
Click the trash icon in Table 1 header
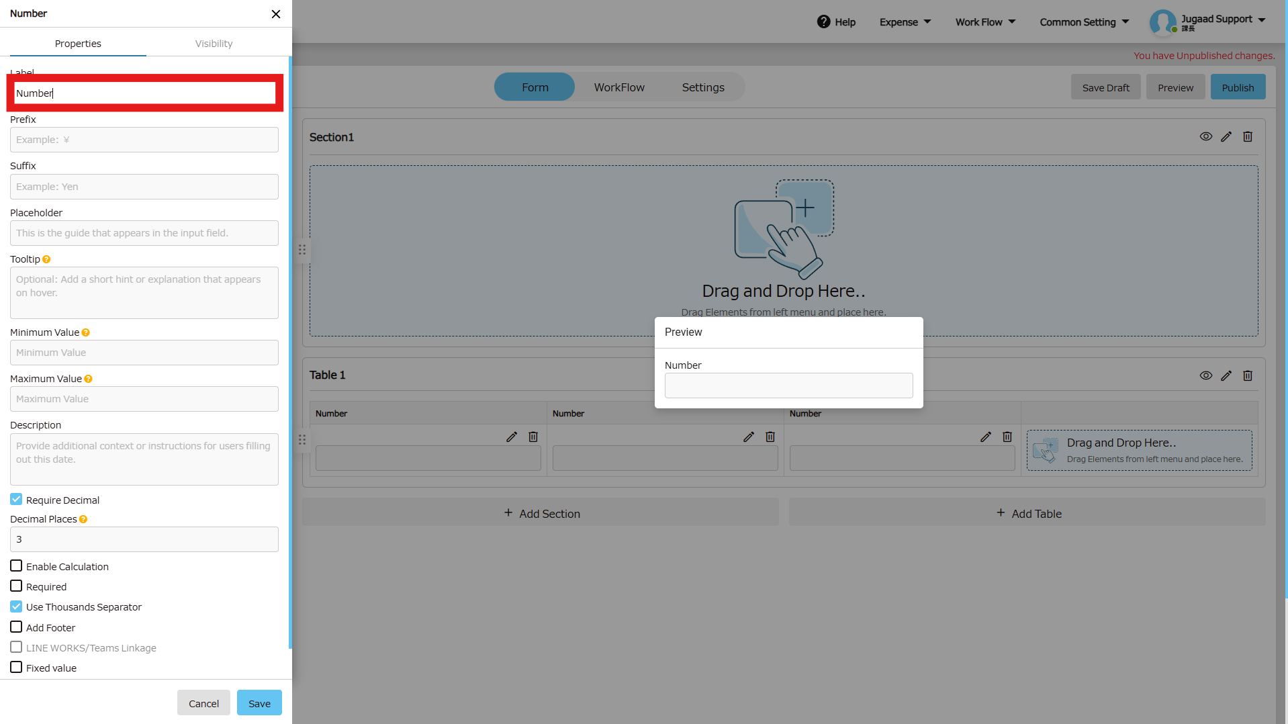pos(1247,376)
